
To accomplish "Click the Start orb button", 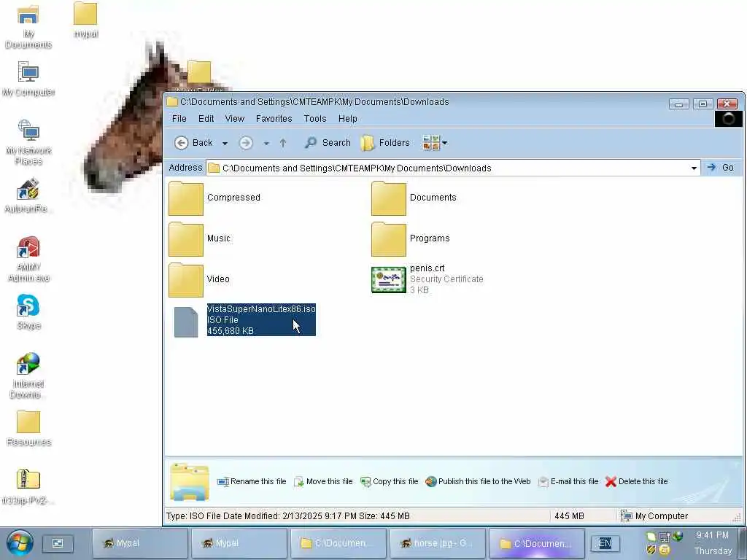I will tap(20, 543).
